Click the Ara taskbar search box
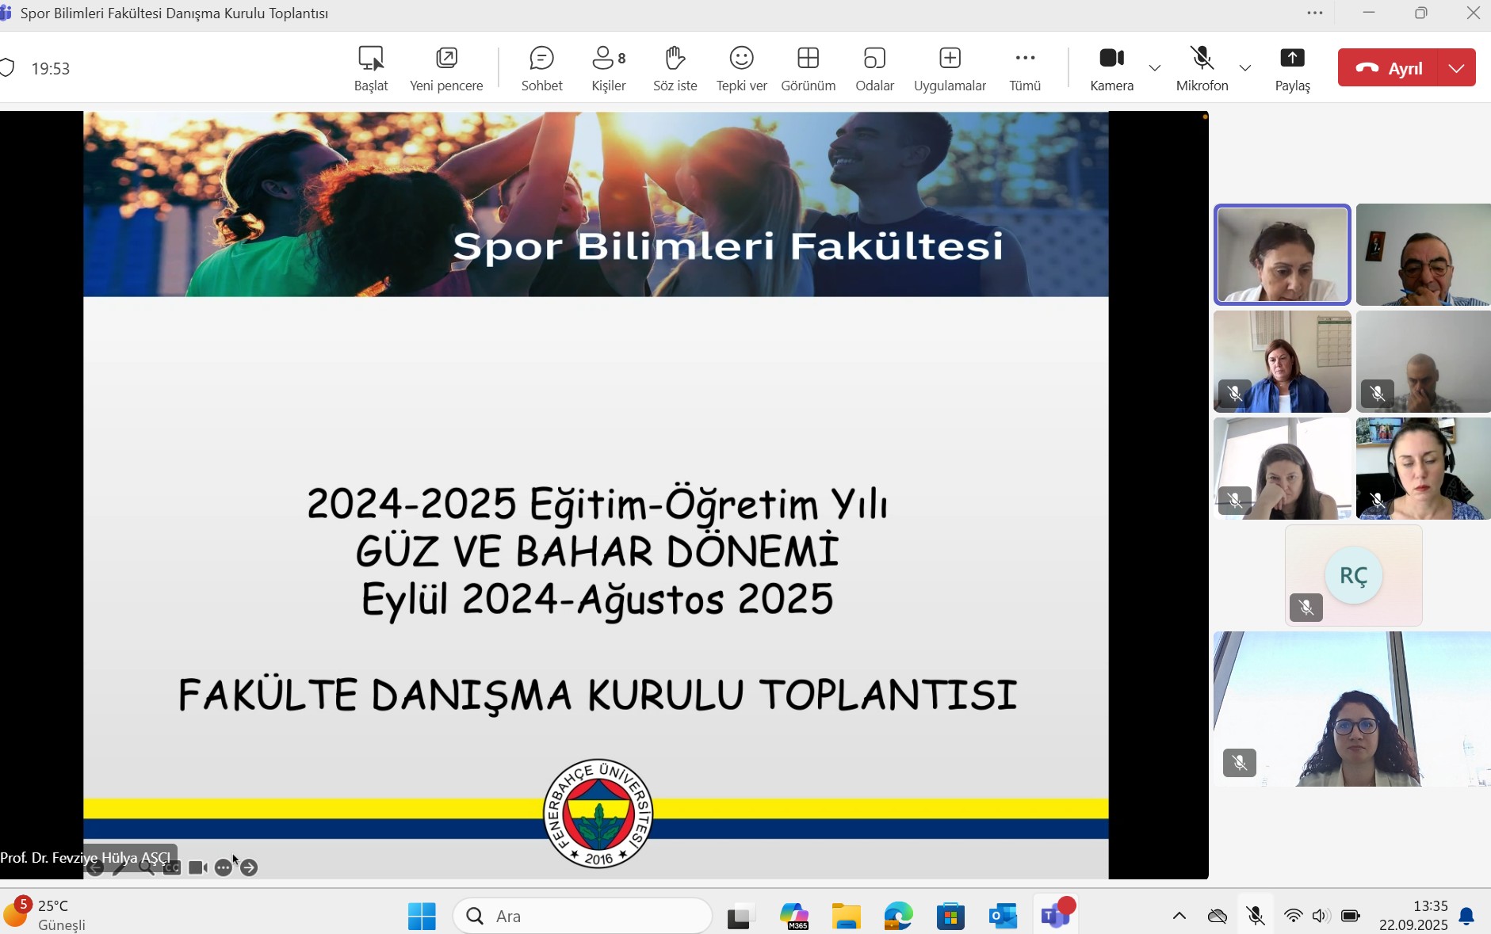The image size is (1491, 934). point(583,916)
